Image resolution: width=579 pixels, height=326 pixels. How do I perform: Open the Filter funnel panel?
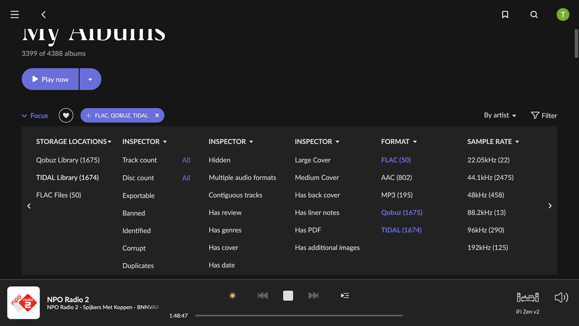click(x=543, y=115)
